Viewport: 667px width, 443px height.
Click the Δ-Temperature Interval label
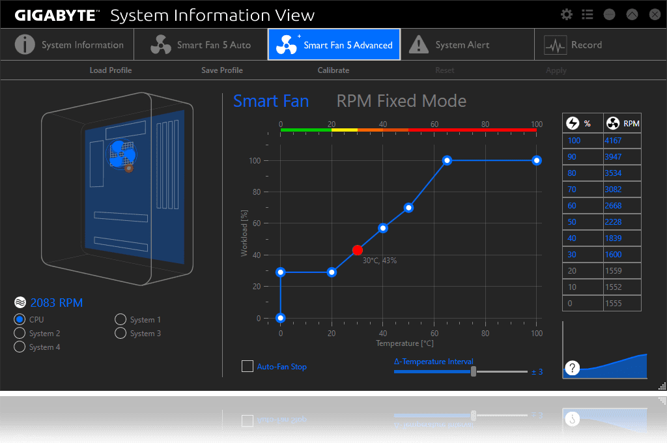click(433, 362)
